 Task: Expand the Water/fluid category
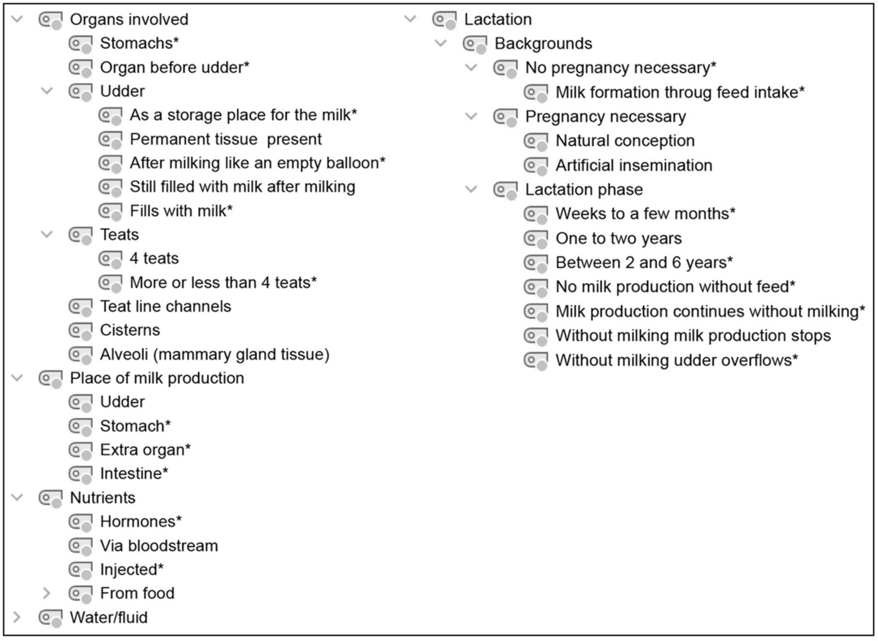pos(17,617)
